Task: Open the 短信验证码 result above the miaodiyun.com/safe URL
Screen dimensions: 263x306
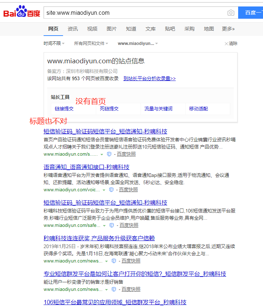Action: 106,202
